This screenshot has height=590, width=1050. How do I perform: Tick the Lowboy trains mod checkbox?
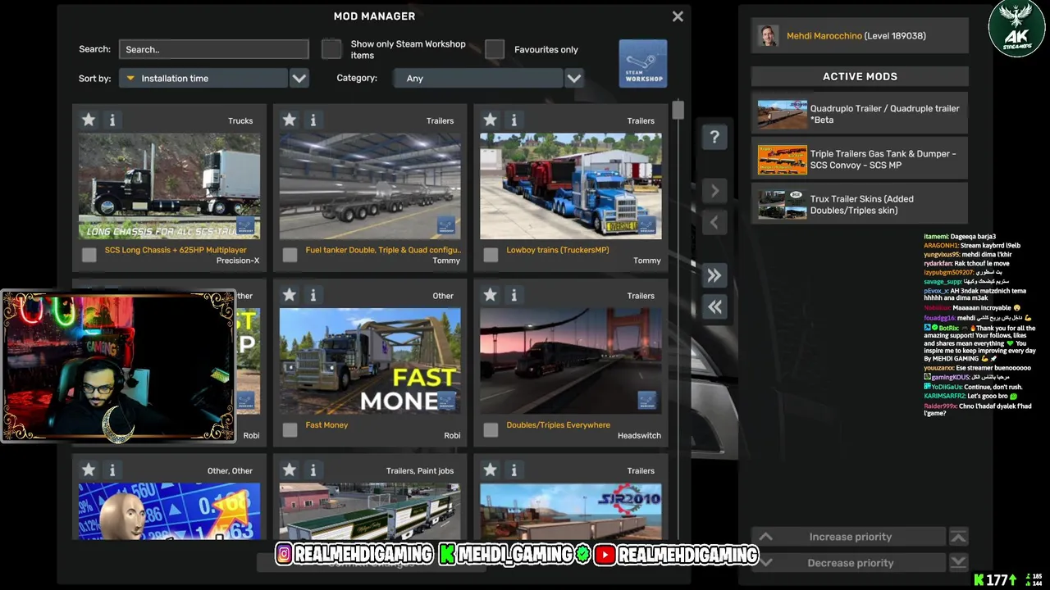[491, 255]
